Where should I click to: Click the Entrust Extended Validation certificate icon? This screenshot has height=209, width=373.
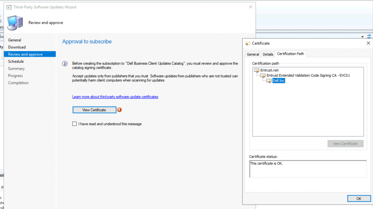pos(263,76)
